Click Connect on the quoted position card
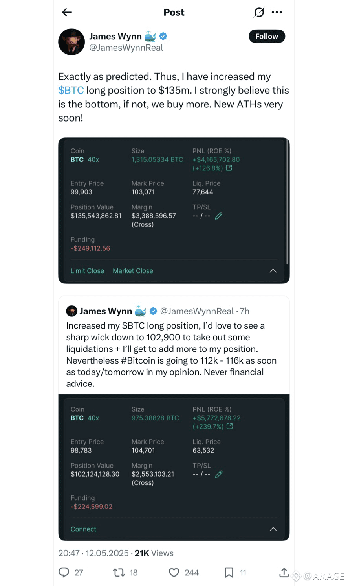Screen dimensions: 348x586 click(x=83, y=529)
